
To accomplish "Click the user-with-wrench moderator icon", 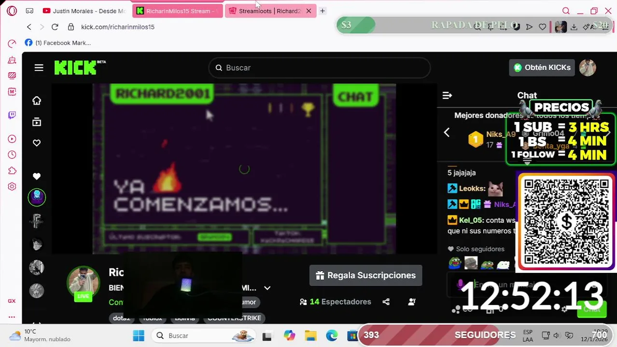I will pos(412,302).
